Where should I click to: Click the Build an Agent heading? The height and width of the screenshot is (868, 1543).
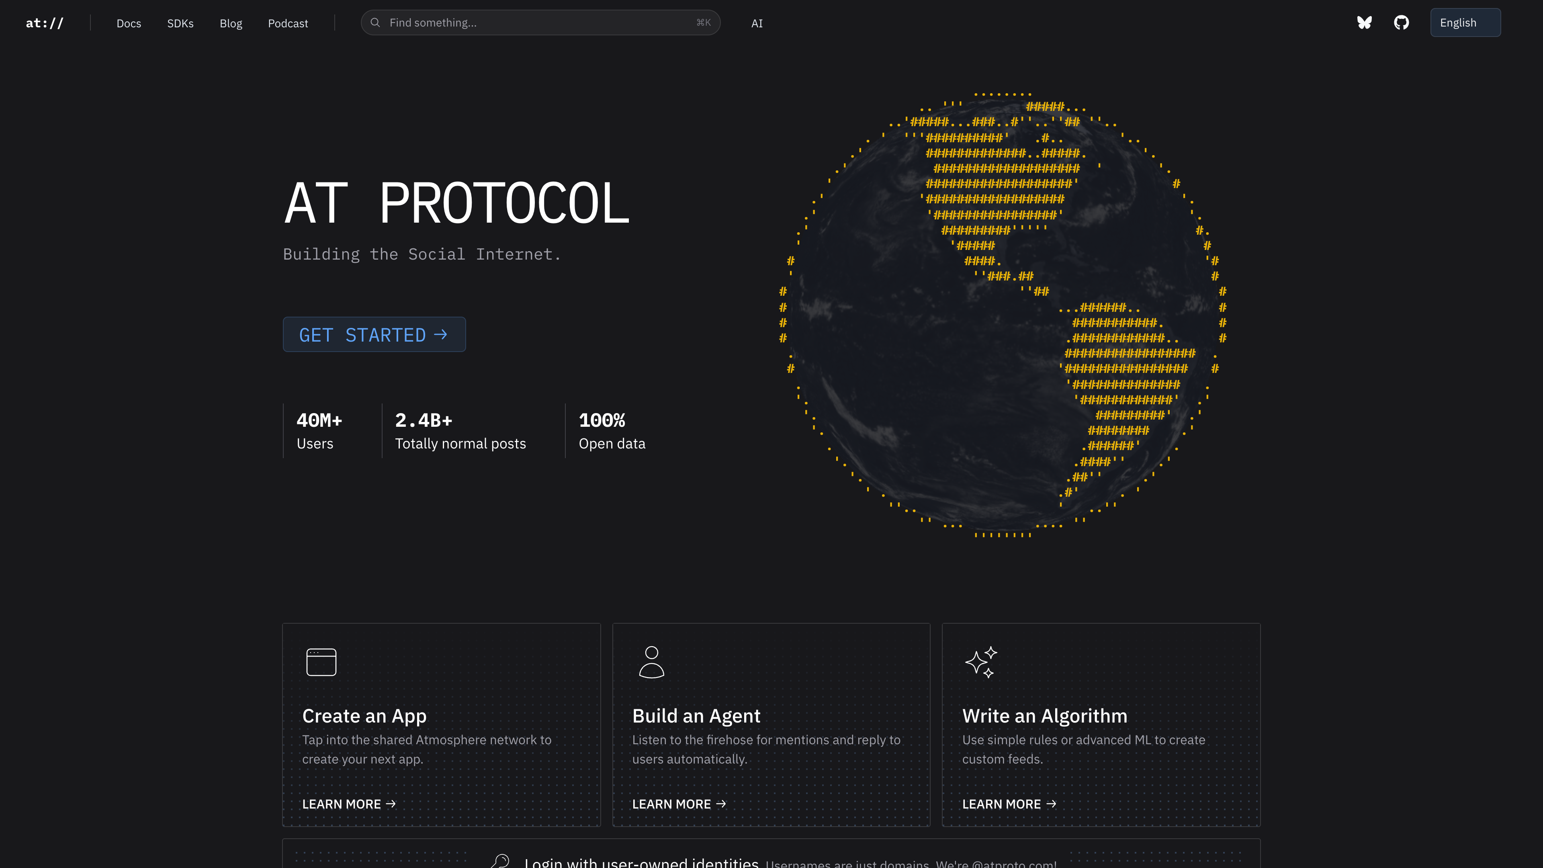(696, 716)
